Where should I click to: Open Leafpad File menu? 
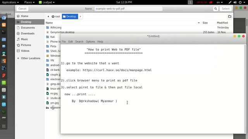pyautogui.click(x=64, y=42)
